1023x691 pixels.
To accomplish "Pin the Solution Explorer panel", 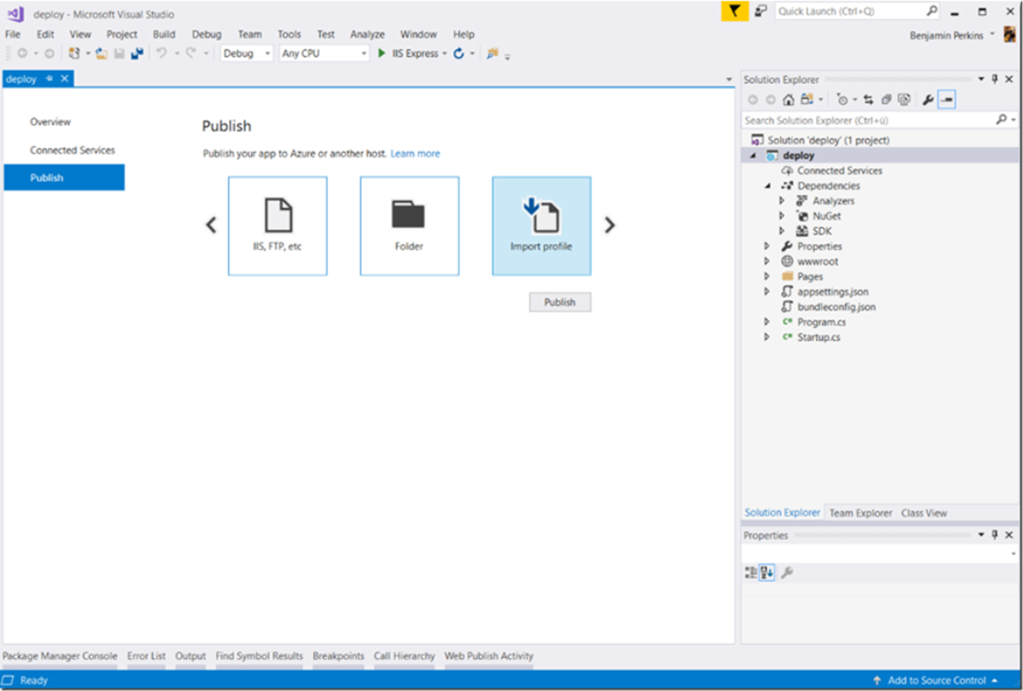I will (x=995, y=79).
